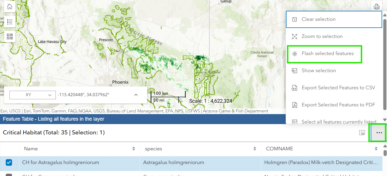Choose Show selection option
Screen dimensions: 387x176
(334, 71)
